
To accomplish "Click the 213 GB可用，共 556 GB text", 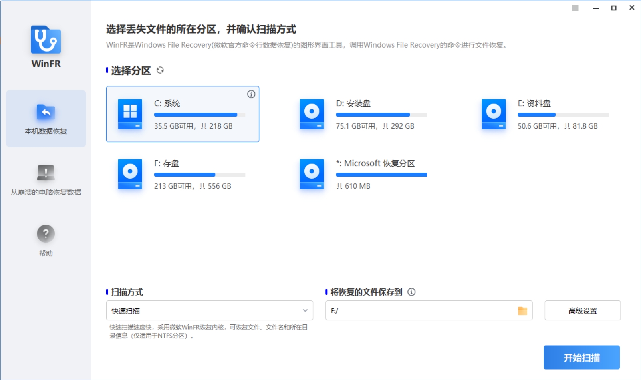I will point(193,186).
